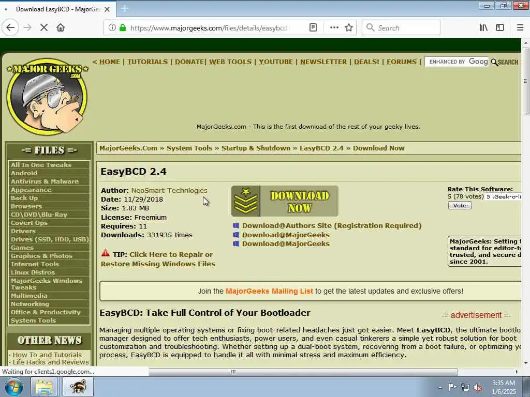
Task: Open the TUTORIALS nav link
Action: [x=148, y=62]
